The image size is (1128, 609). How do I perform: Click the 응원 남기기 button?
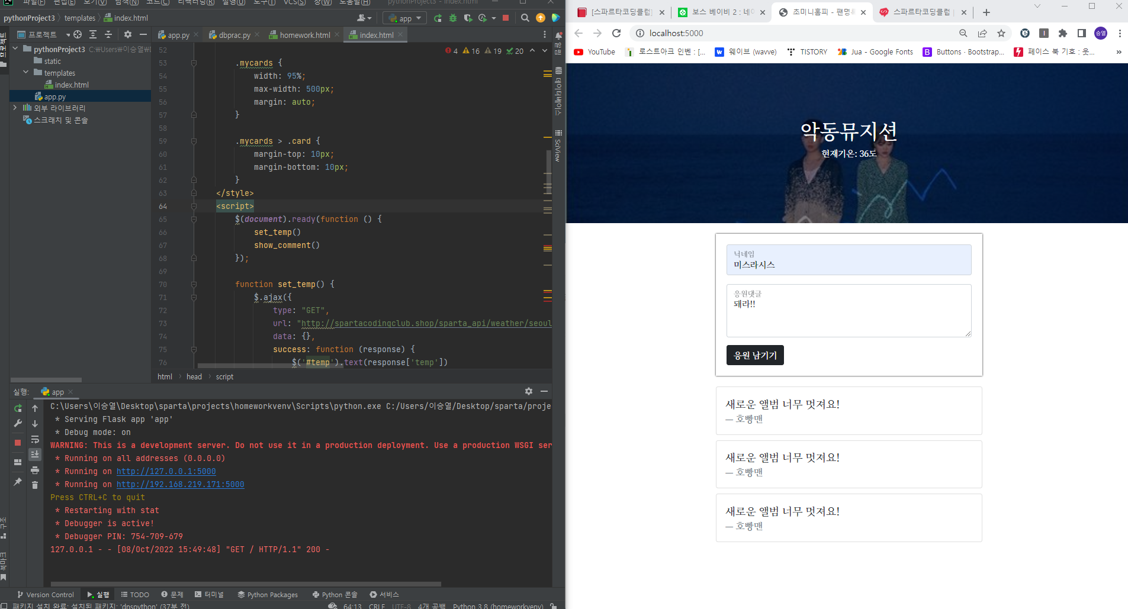[755, 355]
